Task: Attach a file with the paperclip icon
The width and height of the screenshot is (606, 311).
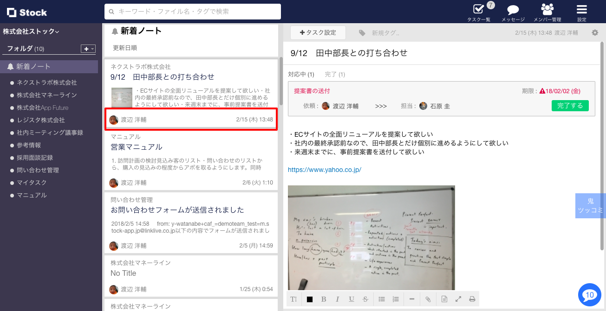Action: [428, 299]
